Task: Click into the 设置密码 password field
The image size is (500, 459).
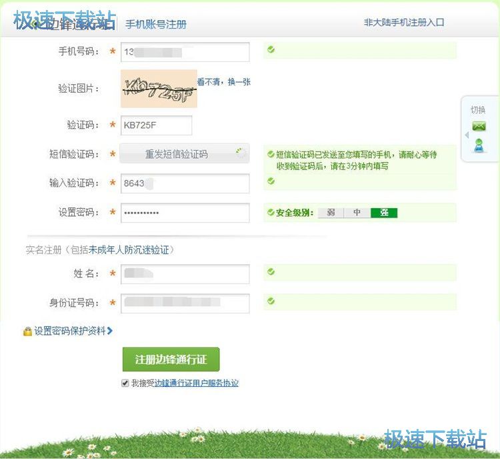Action: pos(185,213)
